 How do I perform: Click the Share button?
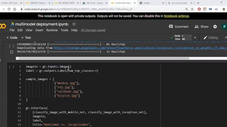click(x=201, y=27)
